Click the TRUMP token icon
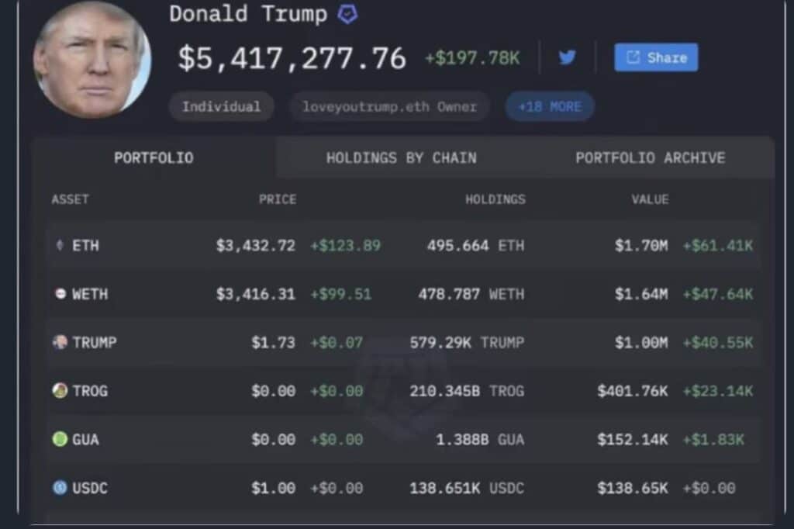The image size is (794, 529). (60, 342)
